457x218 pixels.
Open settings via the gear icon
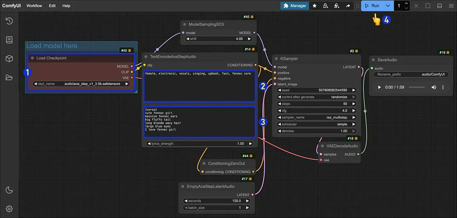[x=9, y=209]
